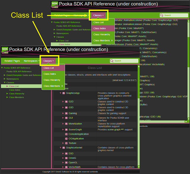190x174 pixels.
Task: Choose Class Hierarchy in front window dropdown
Action: (x=53, y=80)
